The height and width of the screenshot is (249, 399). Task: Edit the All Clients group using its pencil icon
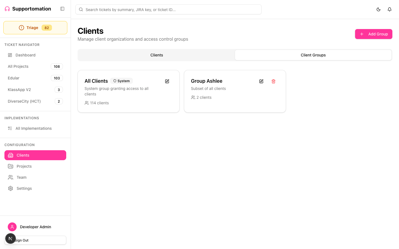[167, 81]
